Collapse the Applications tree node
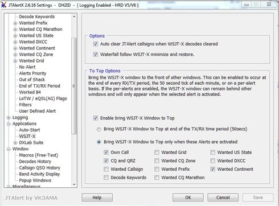Image resolution: width=279 pixels, height=206 pixels. (9, 124)
